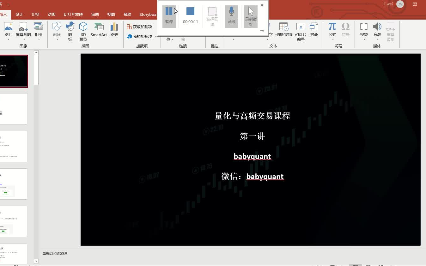Start 屏幕录制 (Screen Recording)
The image size is (426, 266).
pyautogui.click(x=391, y=30)
